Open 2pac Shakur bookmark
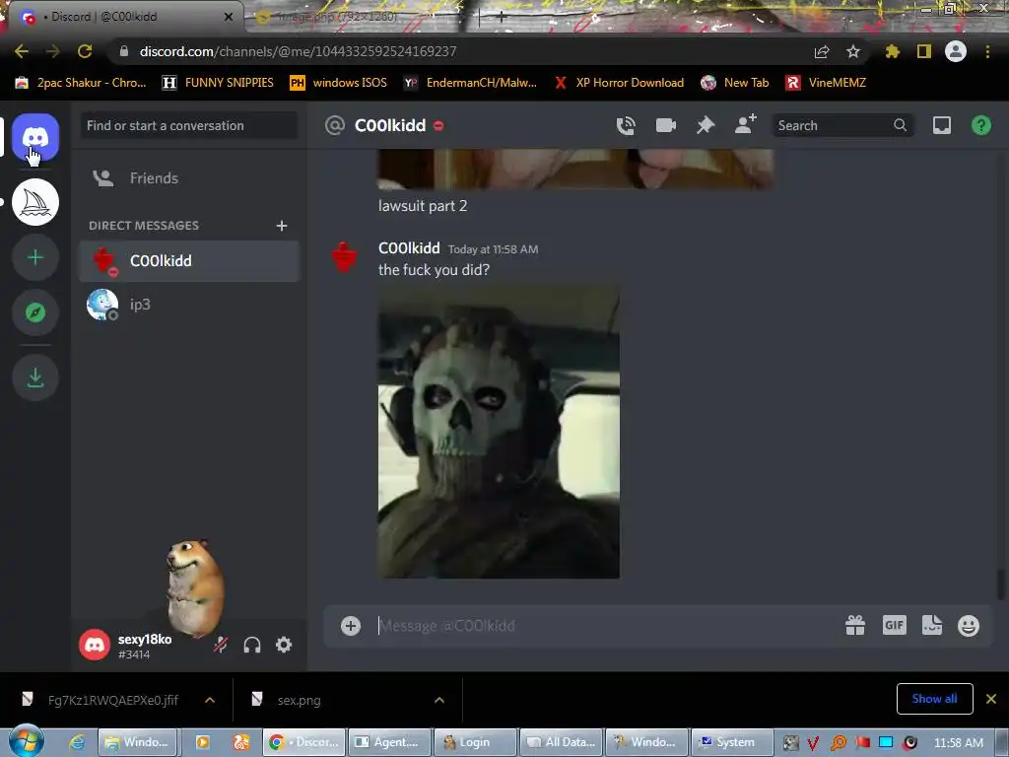This screenshot has width=1009, height=757. pyautogui.click(x=81, y=83)
